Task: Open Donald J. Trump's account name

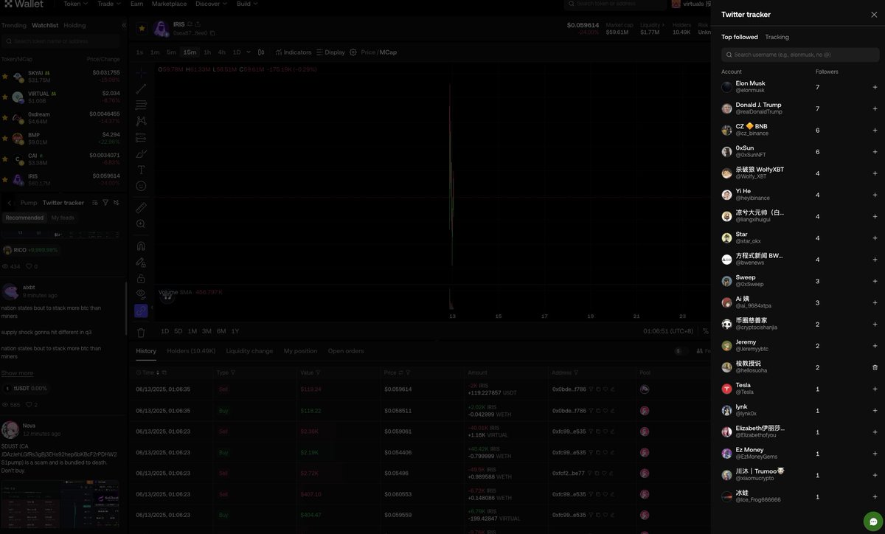Action: 758,105
